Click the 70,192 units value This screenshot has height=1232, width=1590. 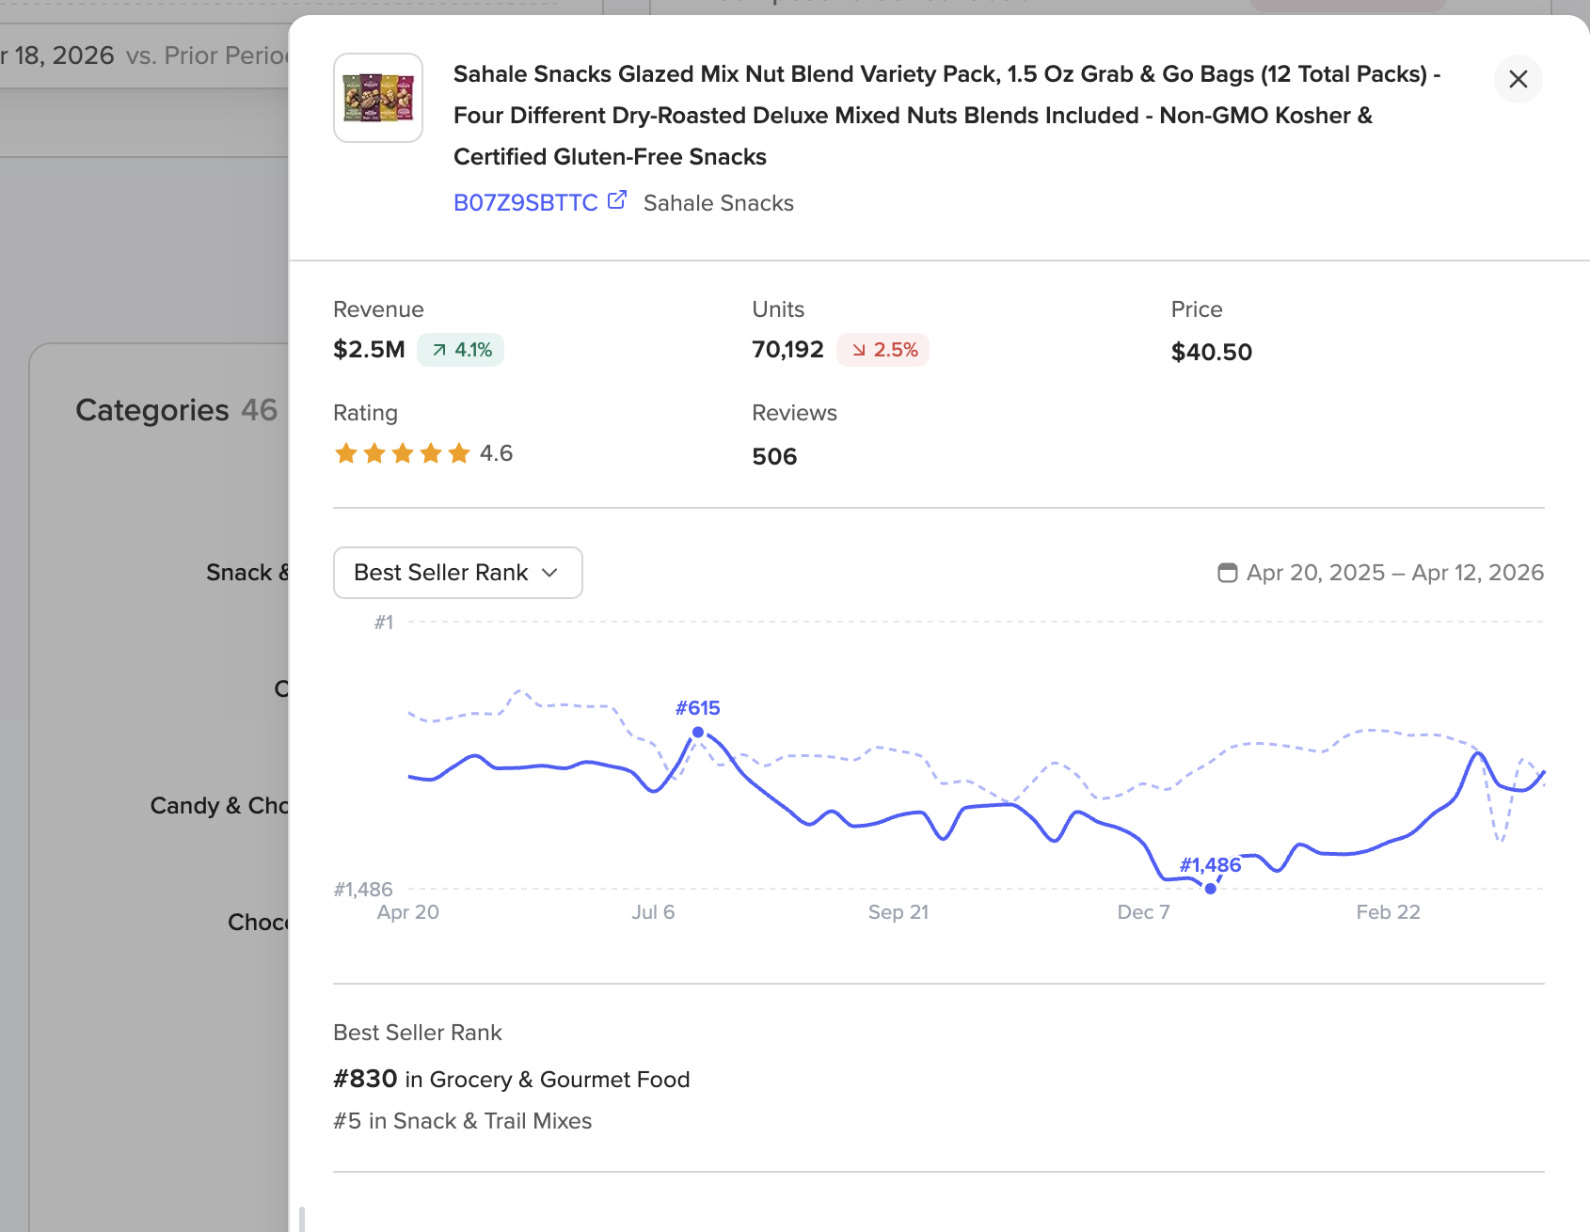pos(788,350)
